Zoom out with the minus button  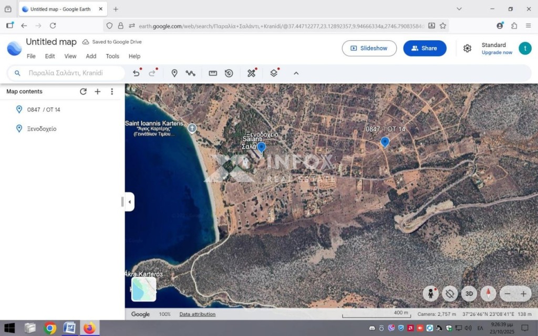click(508, 294)
